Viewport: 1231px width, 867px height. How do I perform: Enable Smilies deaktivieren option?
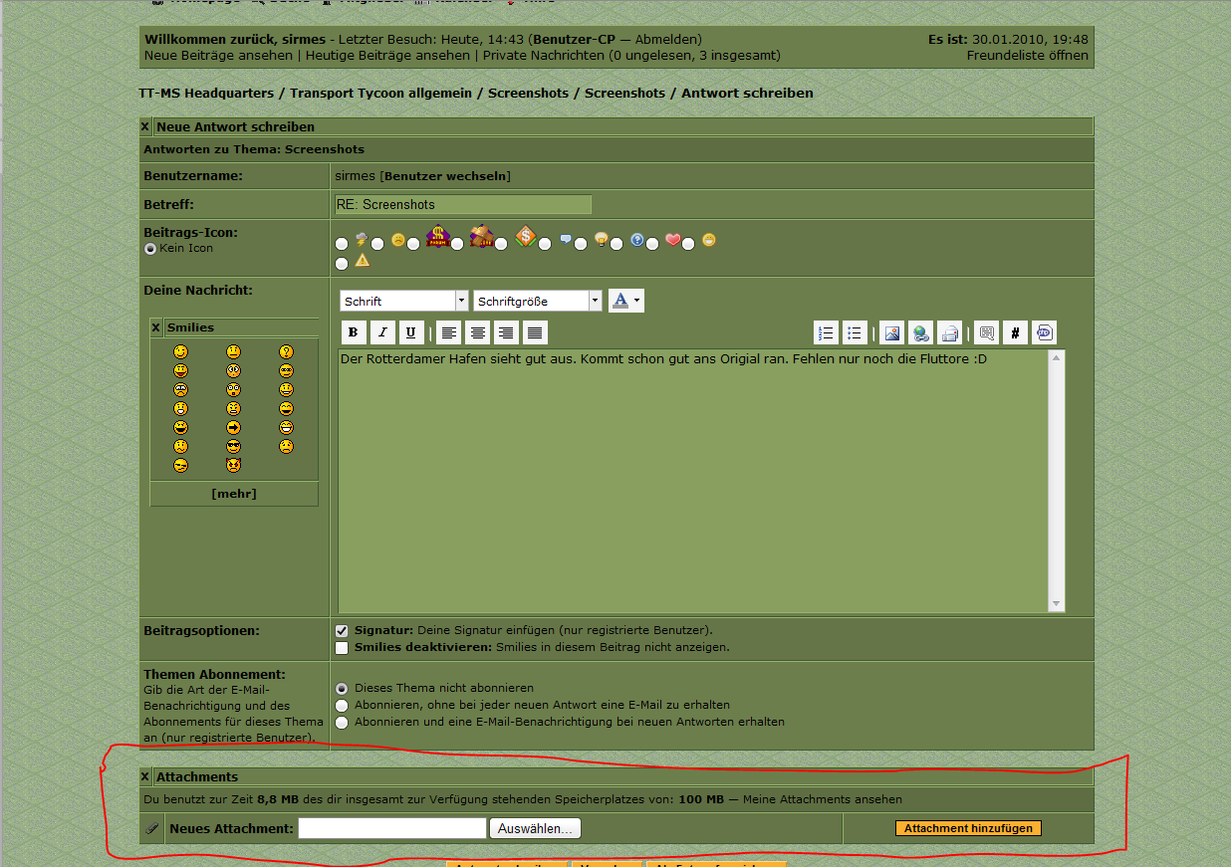click(x=342, y=648)
